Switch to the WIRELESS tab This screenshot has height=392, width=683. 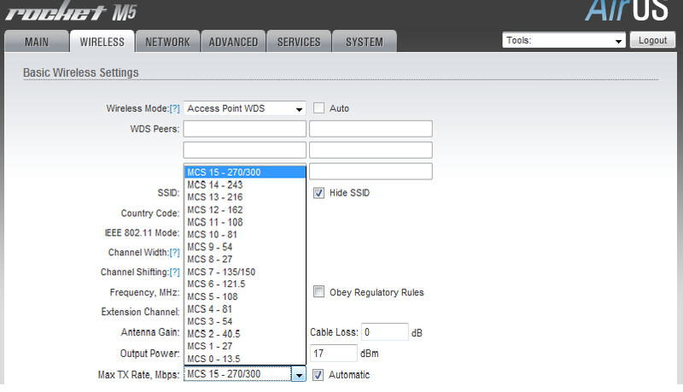(102, 42)
